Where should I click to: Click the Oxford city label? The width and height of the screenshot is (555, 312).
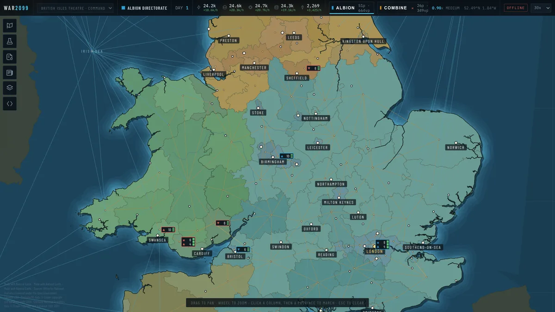pos(311,229)
